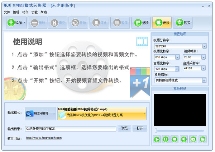Image resolution: width=215 pixels, height=152 pixels.
Task: Expand the 音频采样率 44100 dropdown
Action: pos(204,68)
